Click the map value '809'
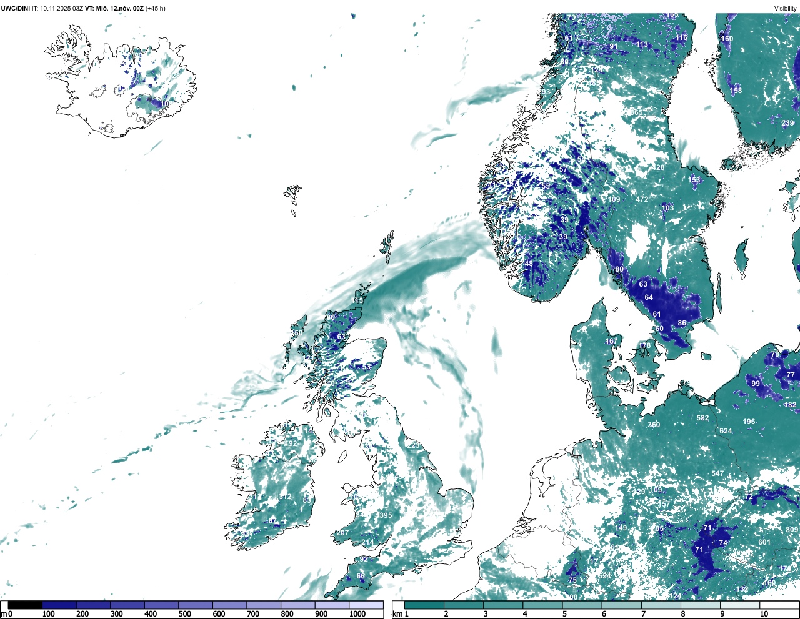The height and width of the screenshot is (619, 800). click(x=792, y=530)
